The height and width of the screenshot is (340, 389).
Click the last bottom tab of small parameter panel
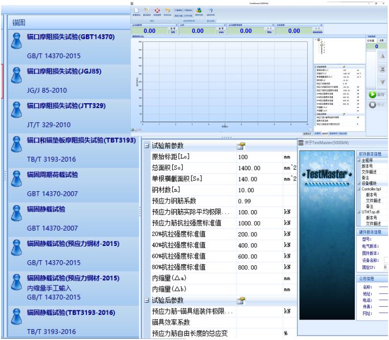click(342, 133)
